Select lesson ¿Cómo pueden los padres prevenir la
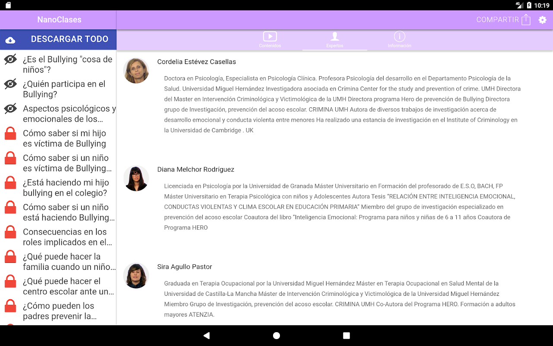Viewport: 553px width, 346px height. click(60, 311)
